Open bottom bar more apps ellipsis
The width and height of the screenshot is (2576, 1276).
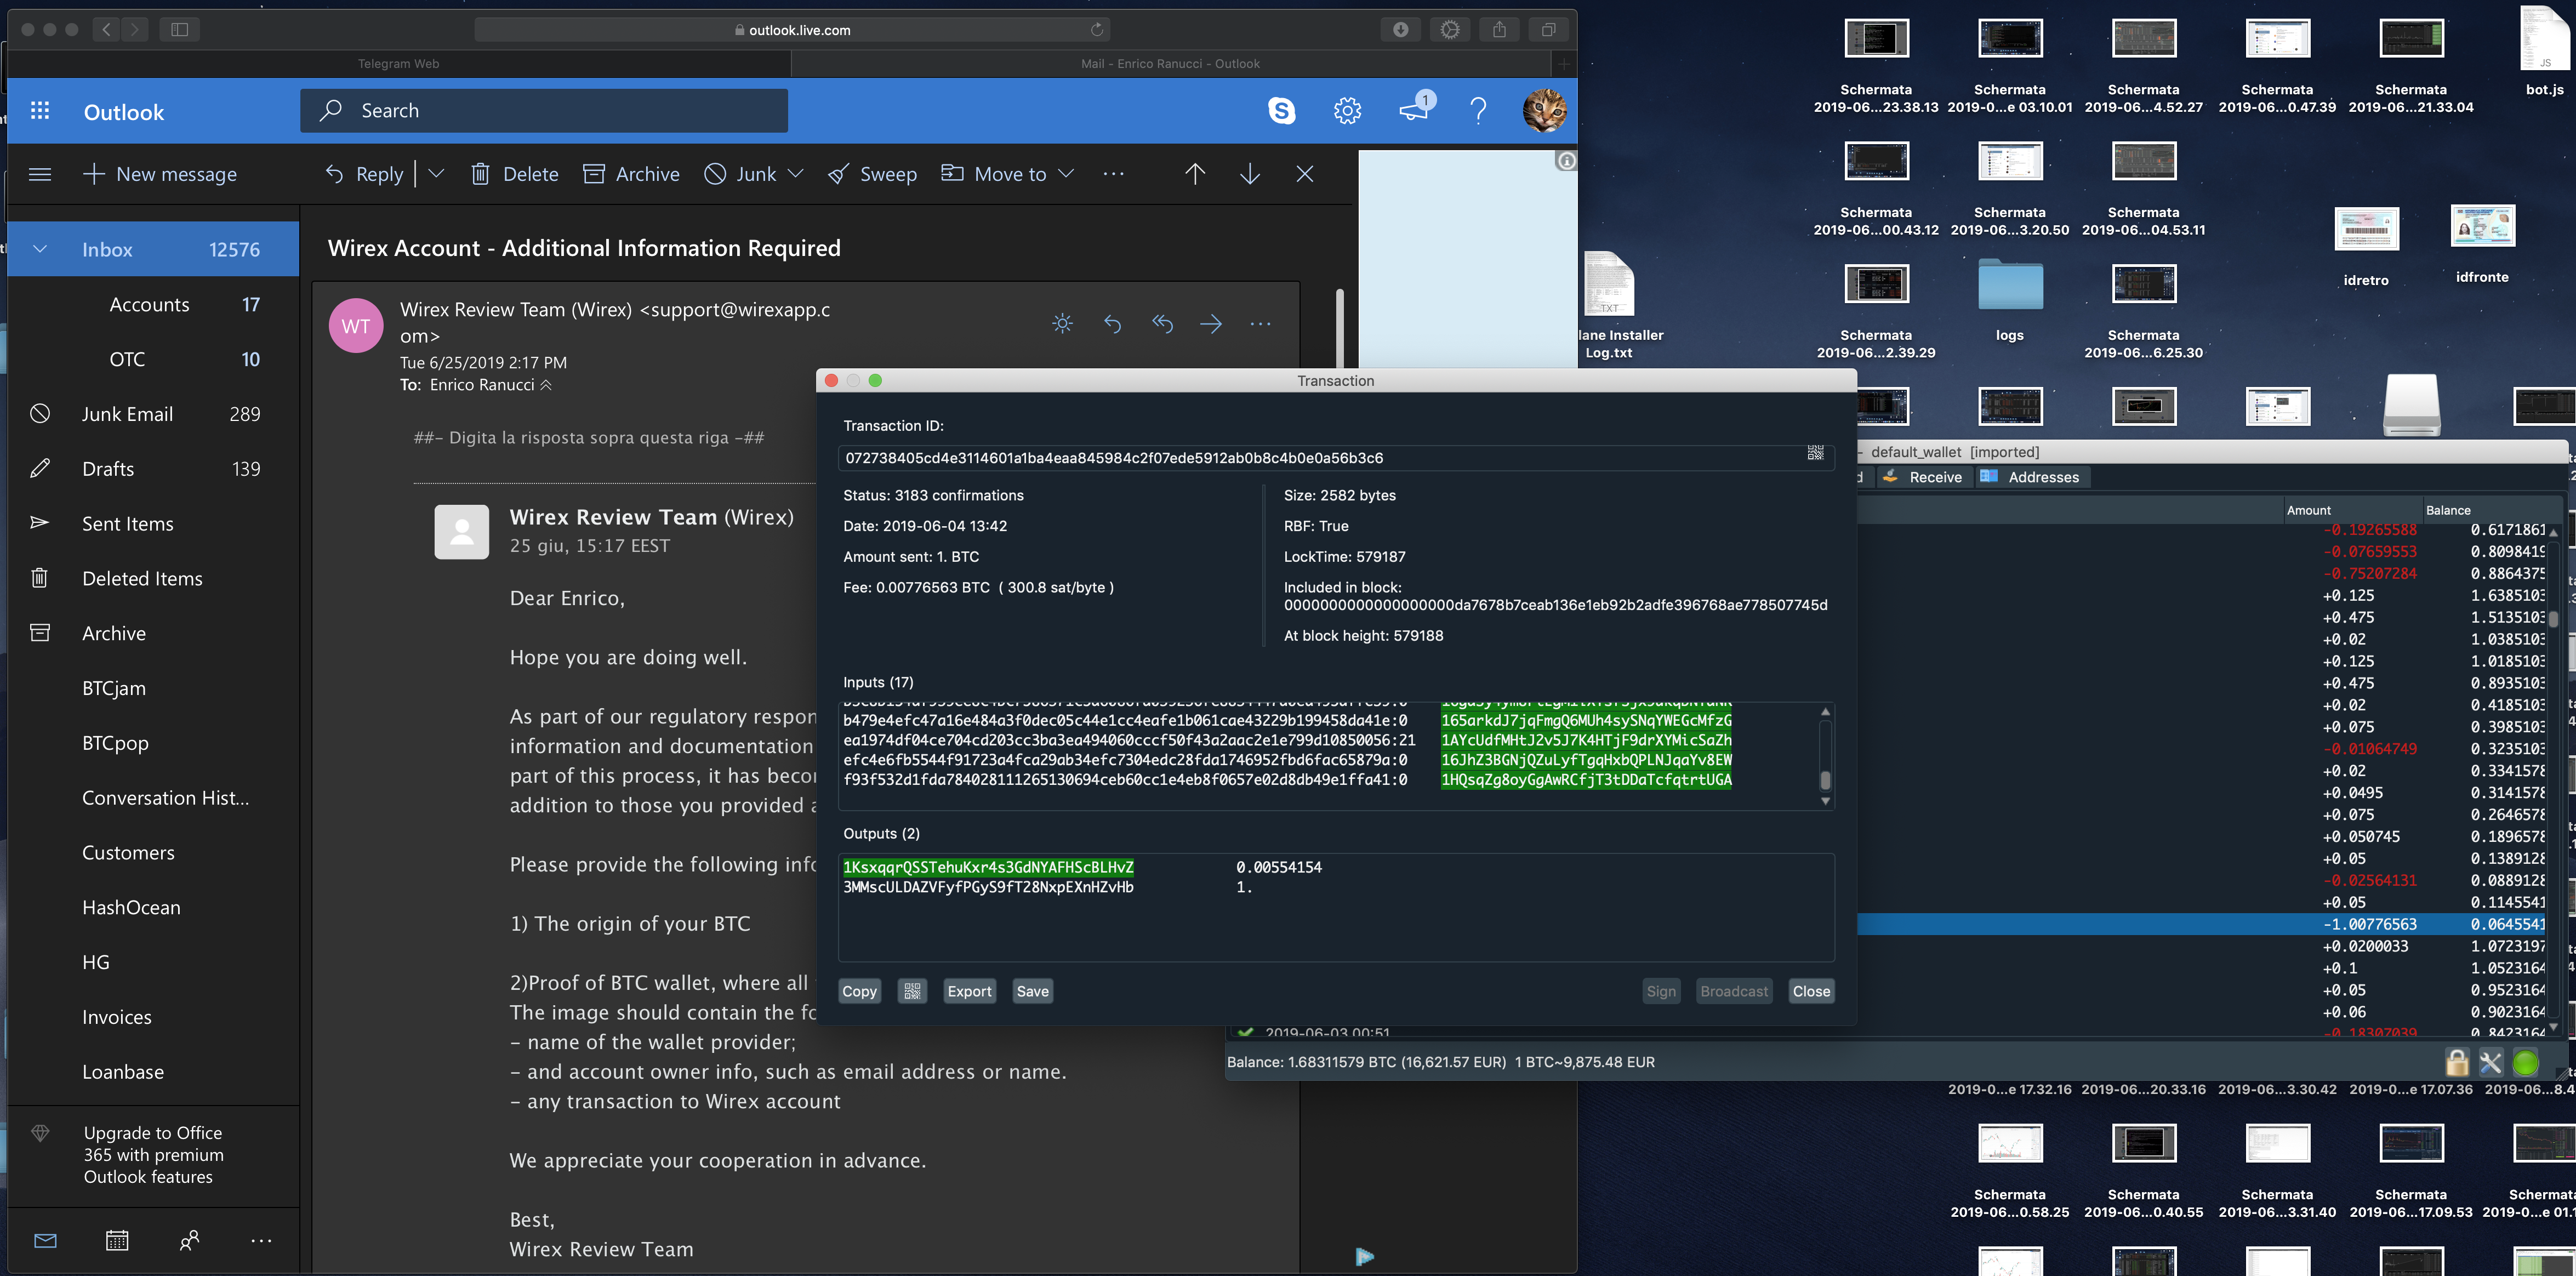tap(261, 1241)
